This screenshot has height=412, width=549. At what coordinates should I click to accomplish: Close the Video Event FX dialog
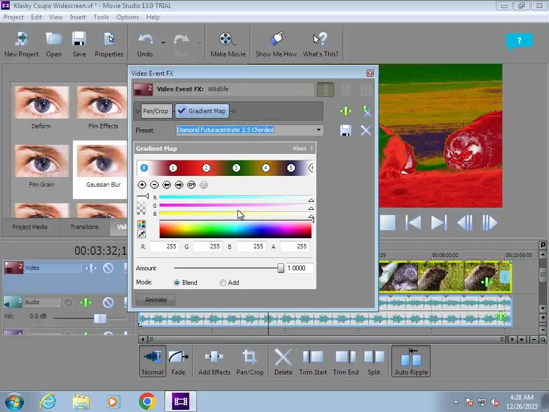click(370, 73)
